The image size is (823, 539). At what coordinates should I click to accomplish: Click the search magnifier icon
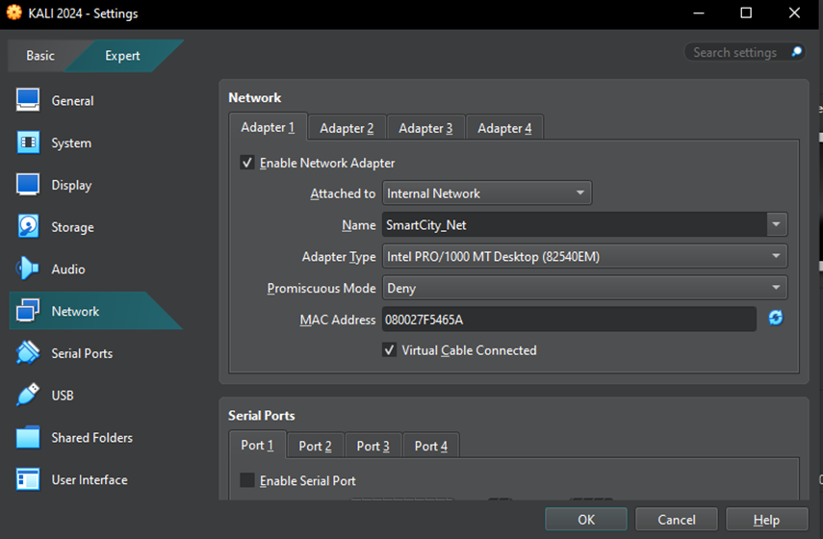(x=796, y=51)
